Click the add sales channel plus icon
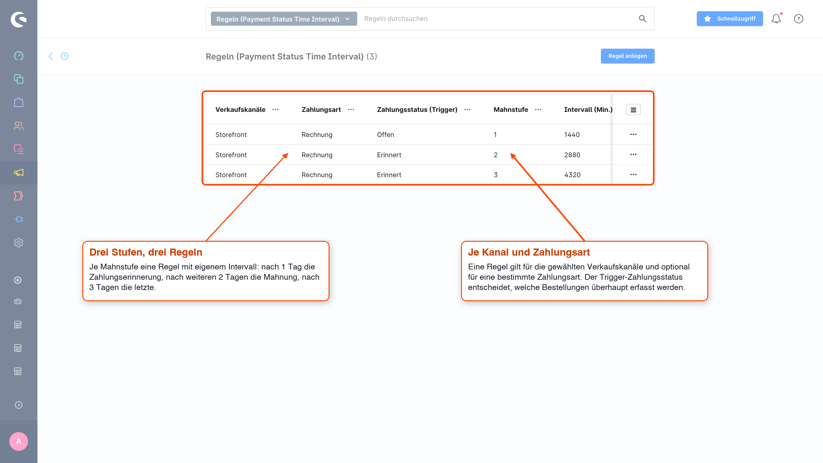Viewport: 823px width, 463px height. tap(18, 280)
